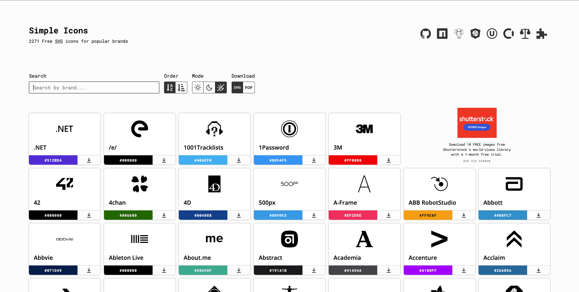Copy ABB RobotStudio color #FF9E0F
Screen dimensions: 579x292
(x=428, y=215)
